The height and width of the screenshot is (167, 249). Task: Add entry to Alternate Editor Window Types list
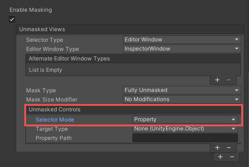(x=217, y=80)
